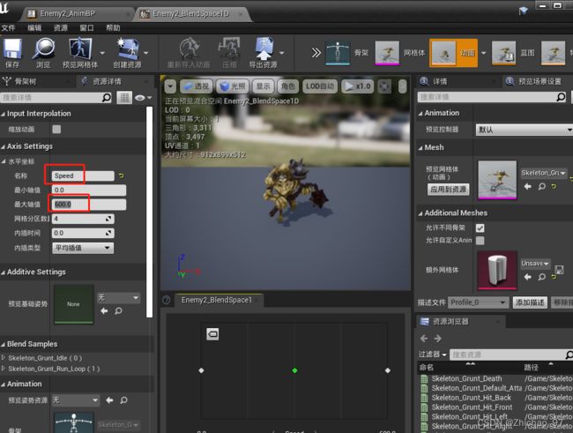Toggle the 允许不同骨架 checkbox
Viewport: 573px width, 433px height.
pos(480,228)
